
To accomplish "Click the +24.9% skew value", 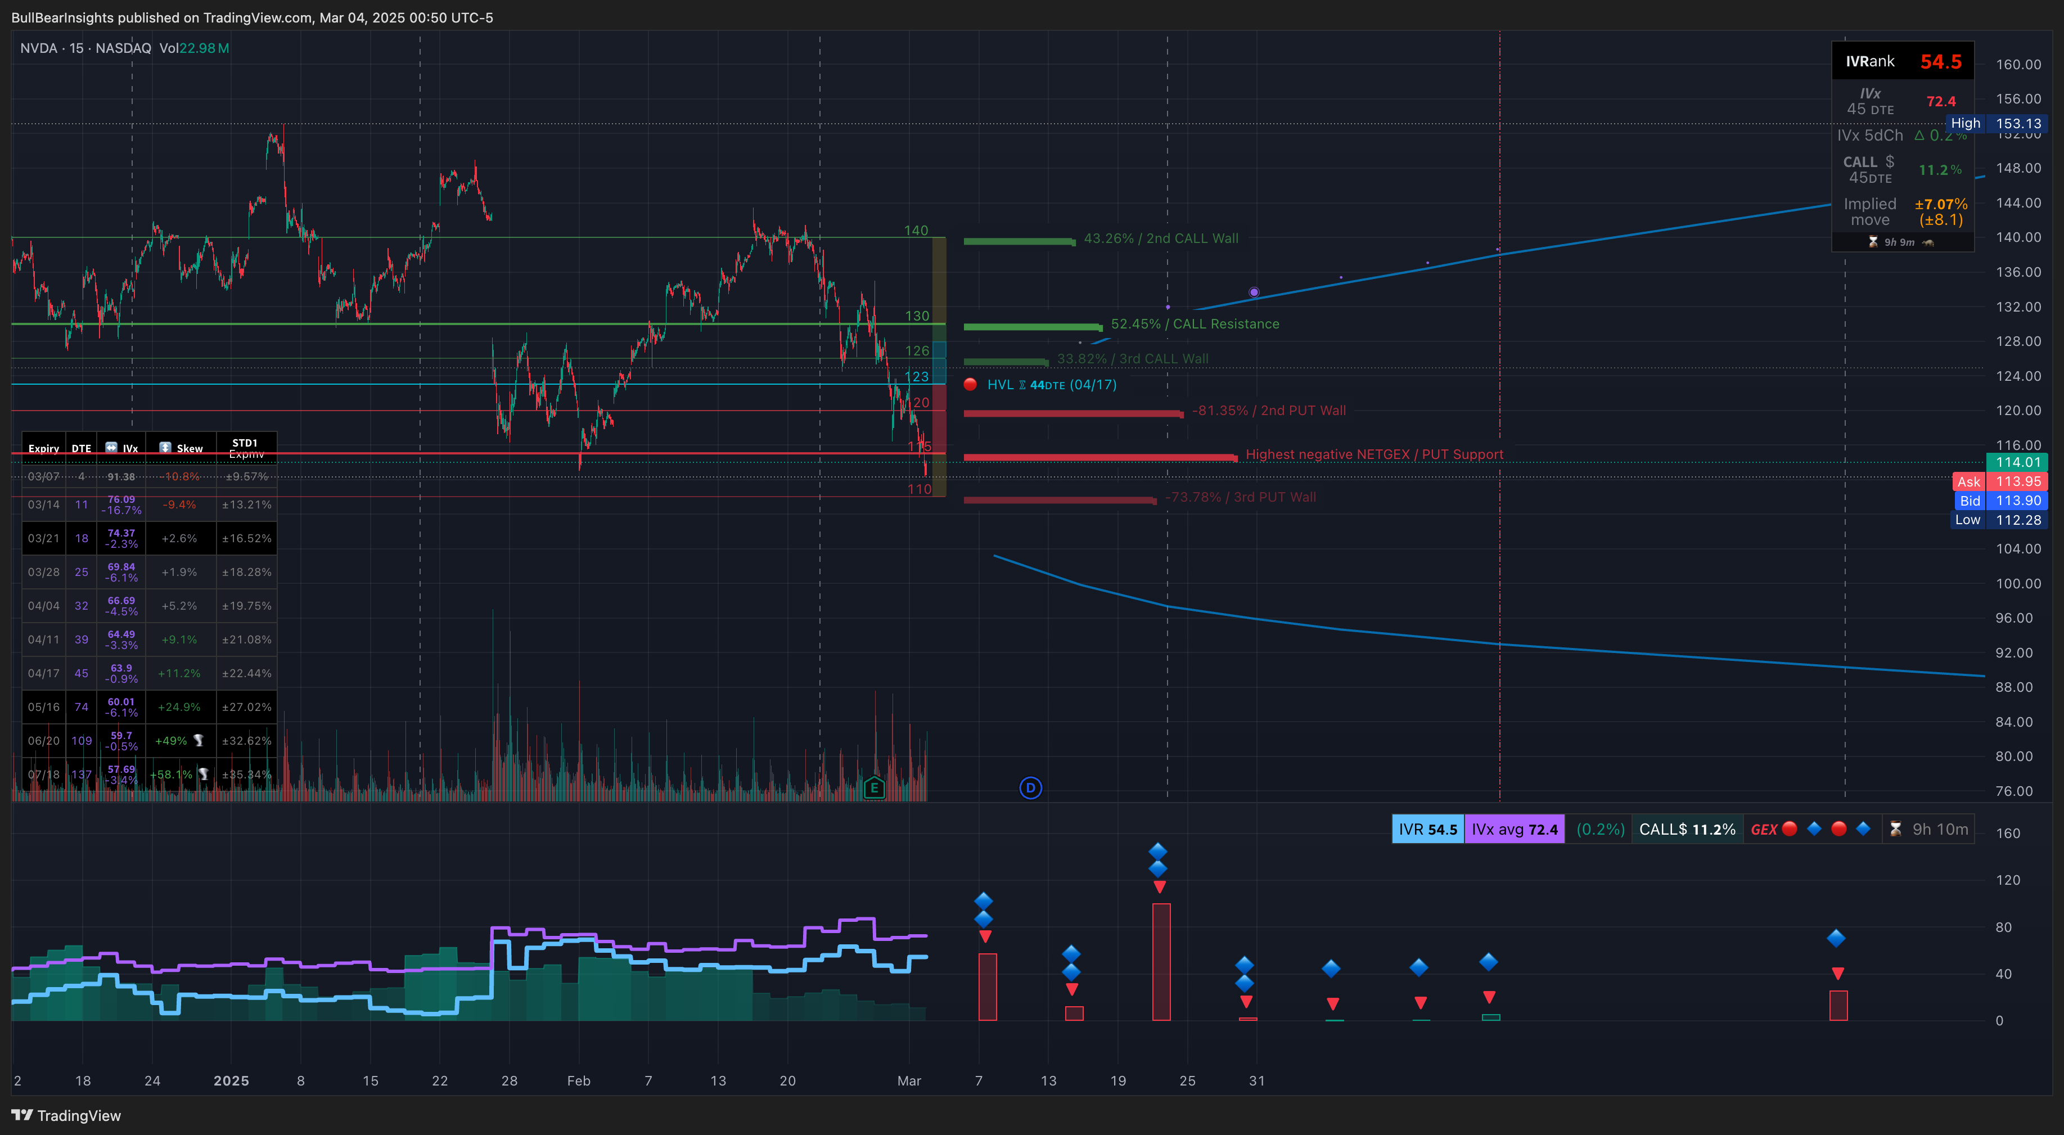I will (179, 707).
